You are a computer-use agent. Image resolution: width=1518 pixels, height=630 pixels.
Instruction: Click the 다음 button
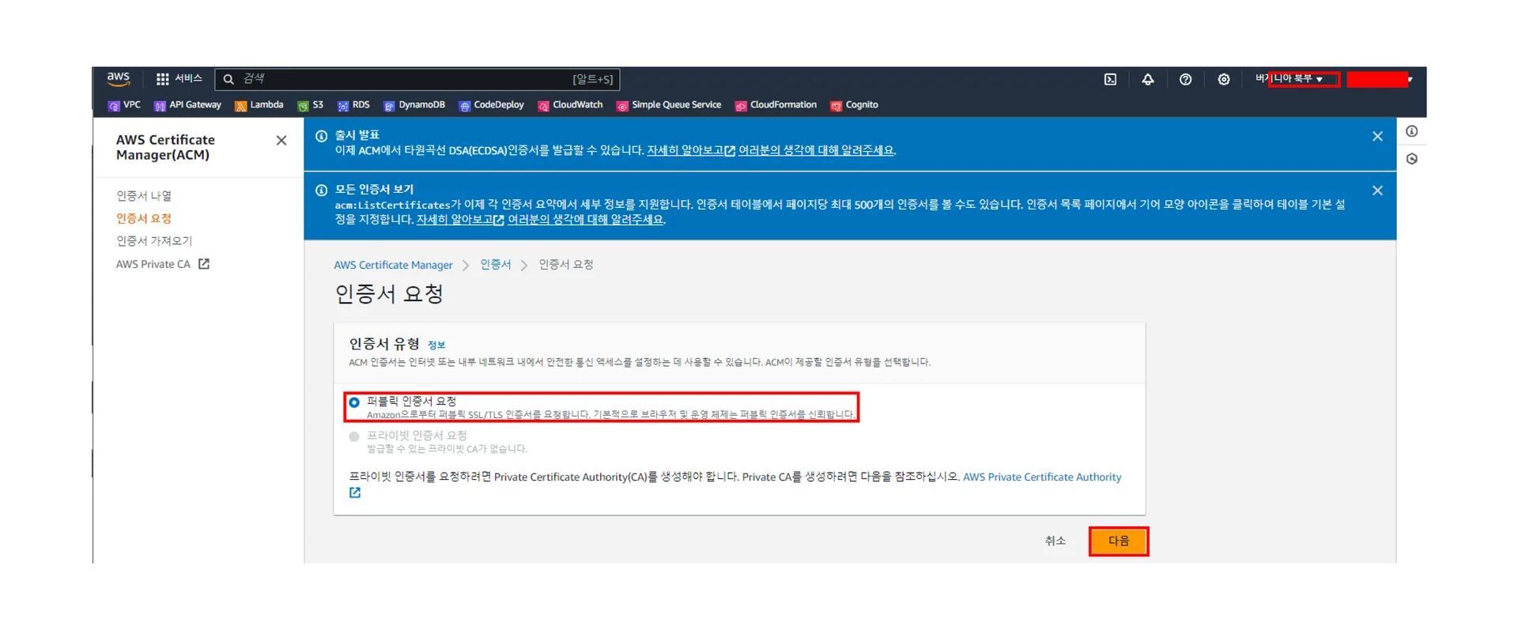coord(1118,541)
